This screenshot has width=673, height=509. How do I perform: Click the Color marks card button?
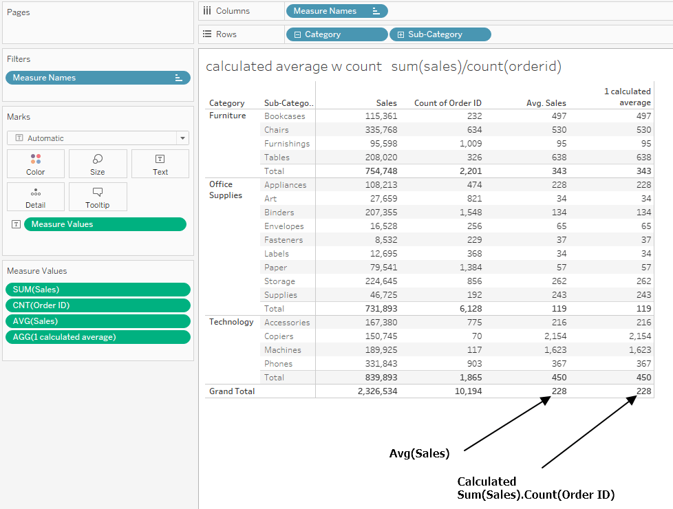(36, 164)
